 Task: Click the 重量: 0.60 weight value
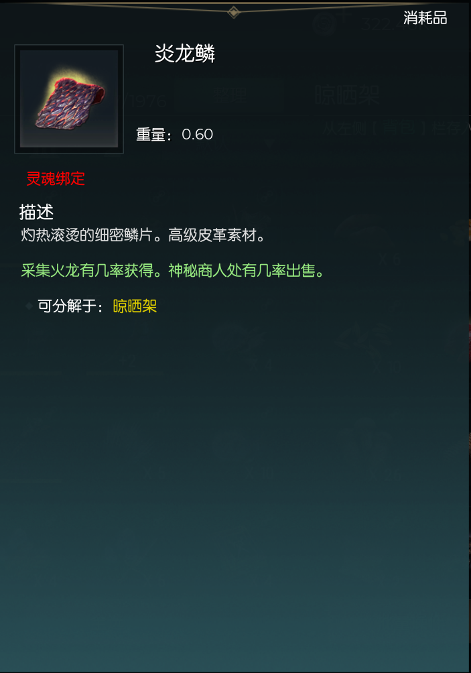click(175, 134)
